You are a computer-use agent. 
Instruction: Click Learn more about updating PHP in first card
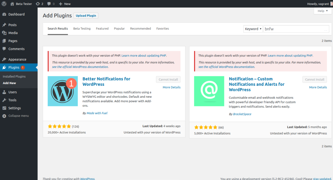point(144,56)
